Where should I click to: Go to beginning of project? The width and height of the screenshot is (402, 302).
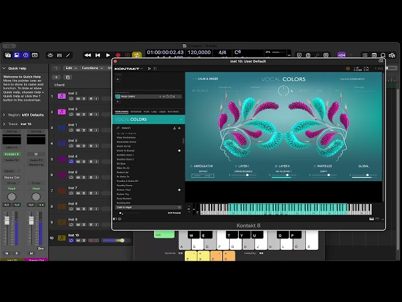(x=98, y=55)
